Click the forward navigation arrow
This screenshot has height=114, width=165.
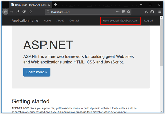click(x=12, y=12)
